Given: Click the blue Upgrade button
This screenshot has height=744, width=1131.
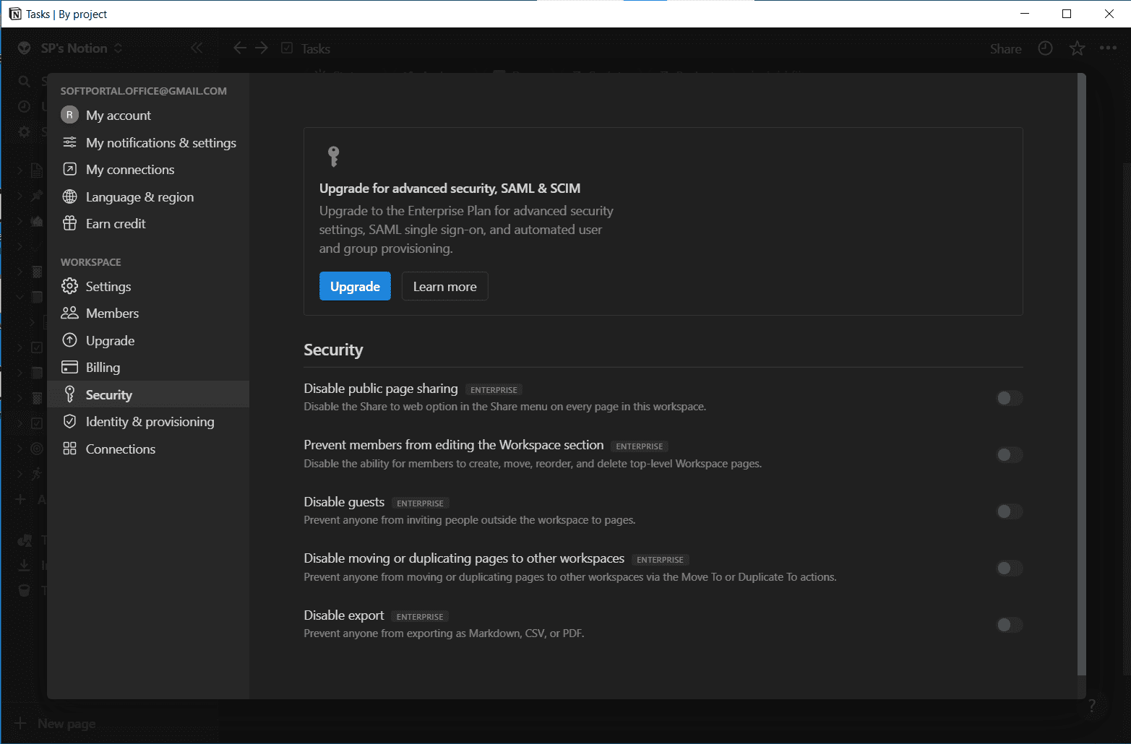Looking at the screenshot, I should [x=355, y=287].
